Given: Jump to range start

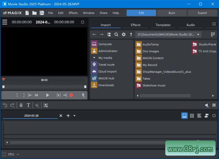Looking at the screenshot, I should [x=30, y=95].
